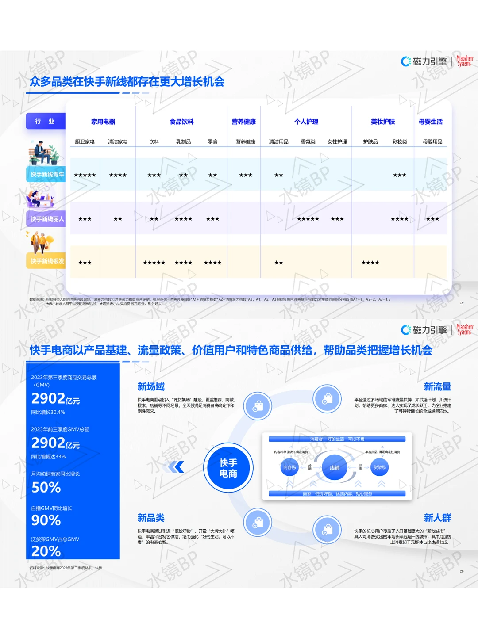
Task: Click the 同比增长30.4% text
Action: (48, 412)
